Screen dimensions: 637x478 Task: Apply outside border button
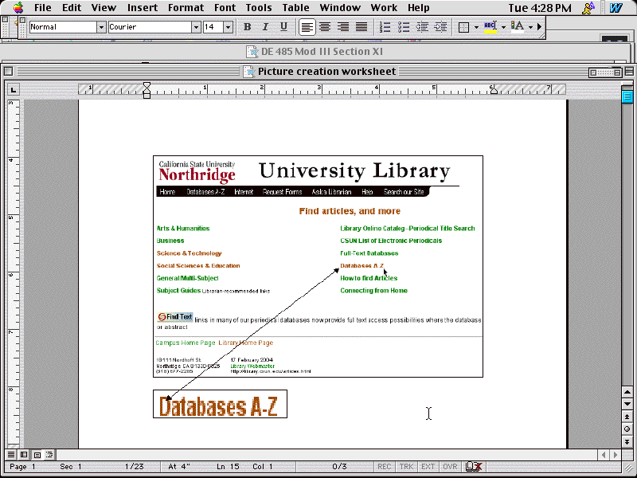463,27
